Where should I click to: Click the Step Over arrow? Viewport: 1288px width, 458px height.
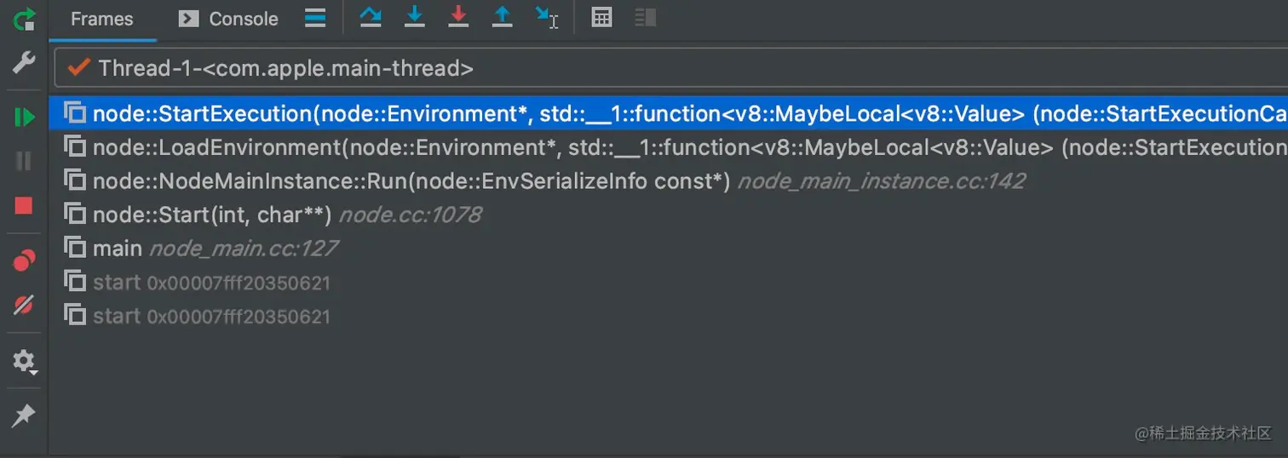[371, 18]
